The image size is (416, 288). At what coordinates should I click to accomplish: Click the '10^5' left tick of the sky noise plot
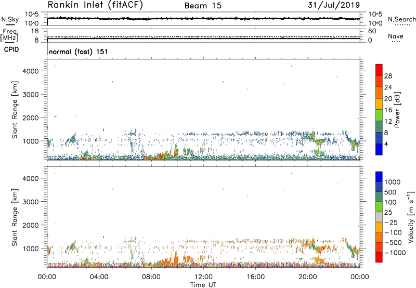tap(32, 15)
